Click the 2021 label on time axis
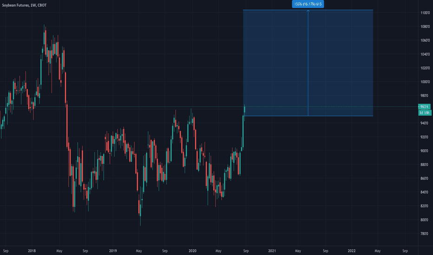 272,251
